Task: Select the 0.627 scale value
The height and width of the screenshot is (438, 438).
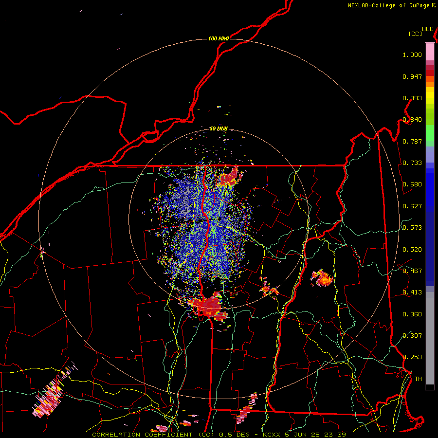Action: 412,206
